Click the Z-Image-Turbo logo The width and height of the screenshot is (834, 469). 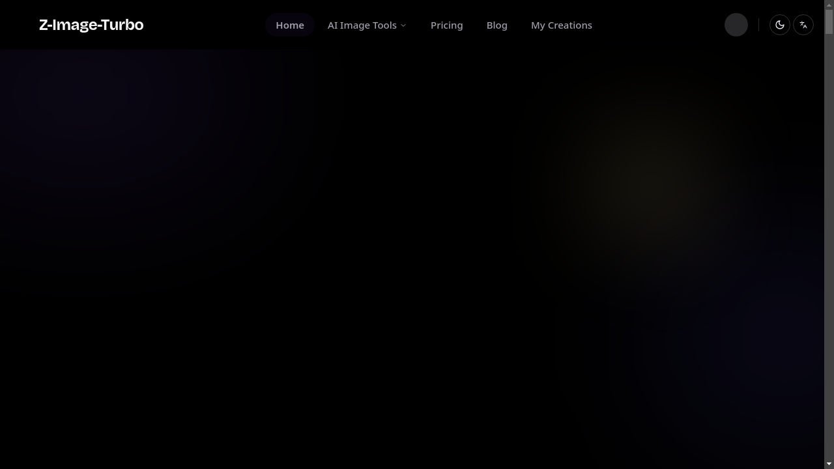(91, 25)
